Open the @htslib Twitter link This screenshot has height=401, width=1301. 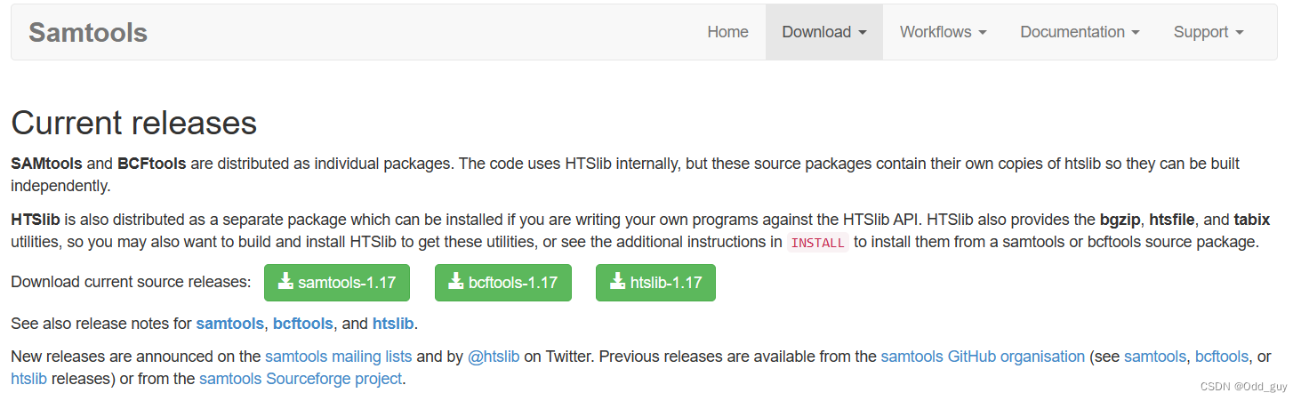pyautogui.click(x=494, y=357)
